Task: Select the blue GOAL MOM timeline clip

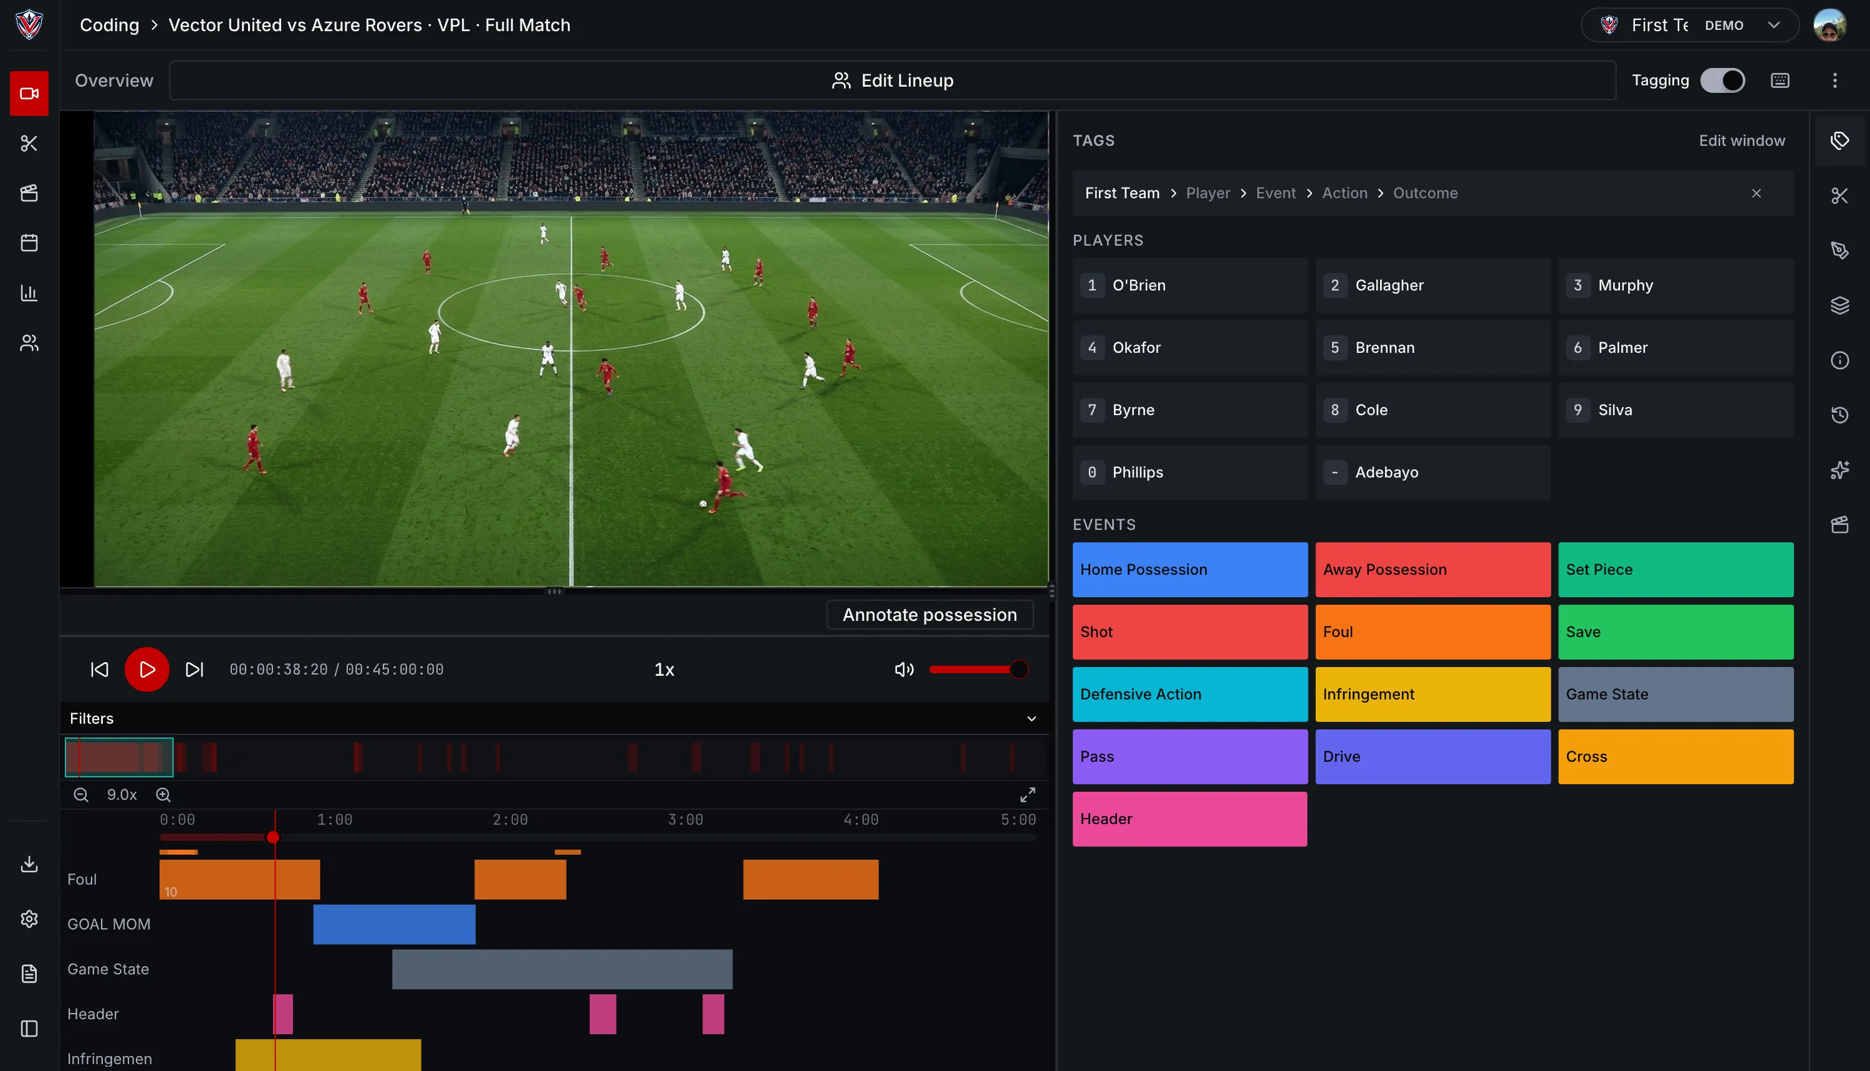Action: [394, 925]
